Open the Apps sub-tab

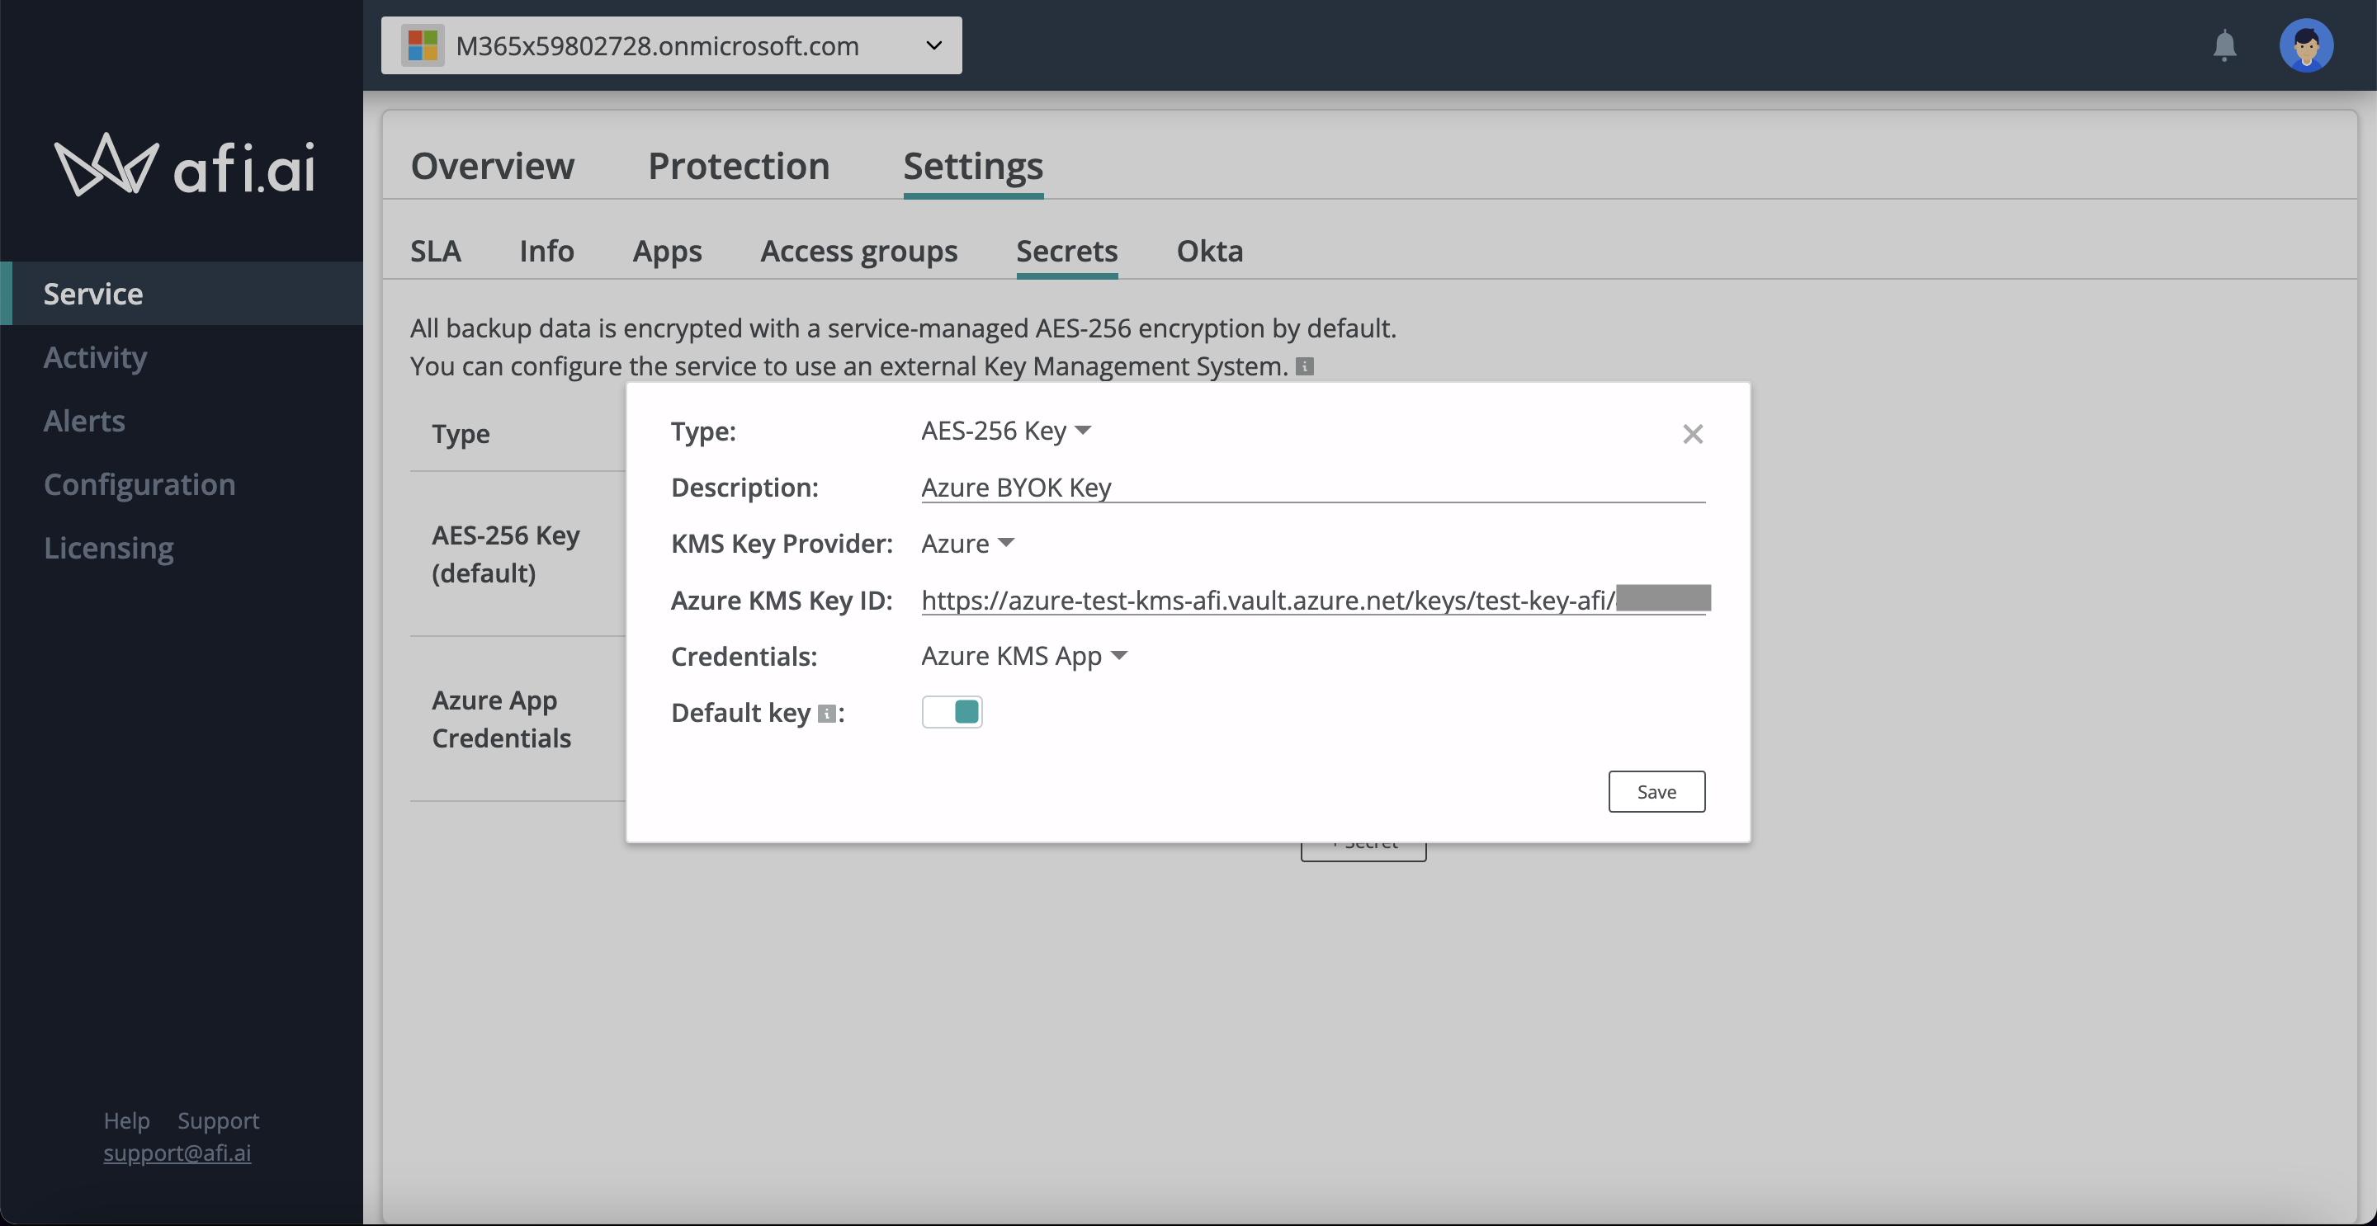point(667,251)
